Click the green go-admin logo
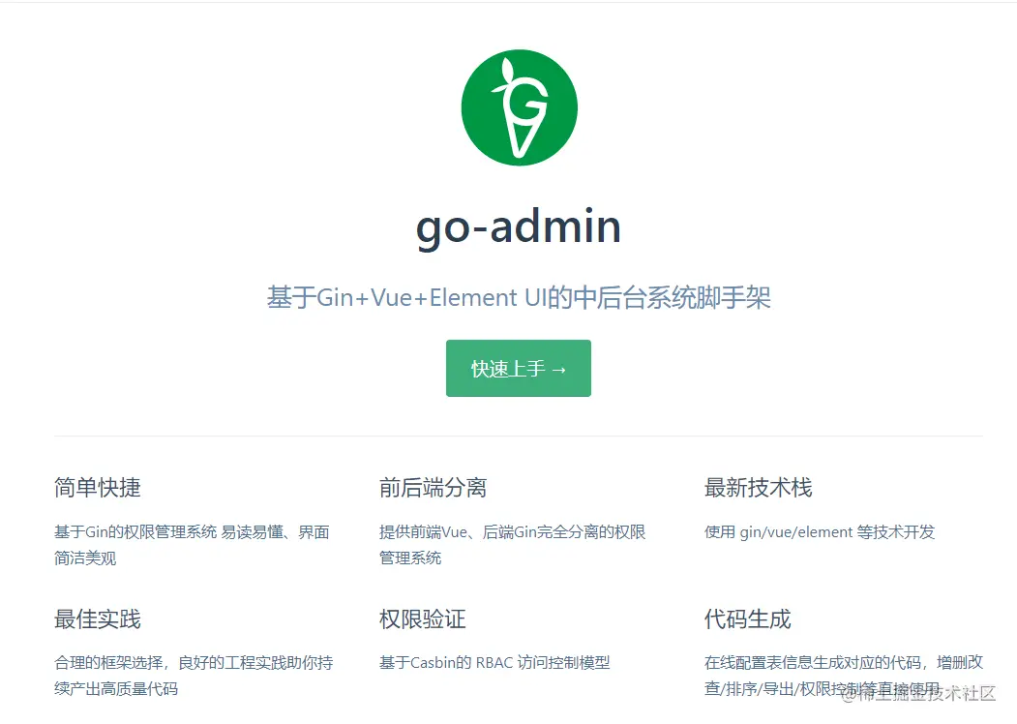The width and height of the screenshot is (1017, 724). point(519,107)
